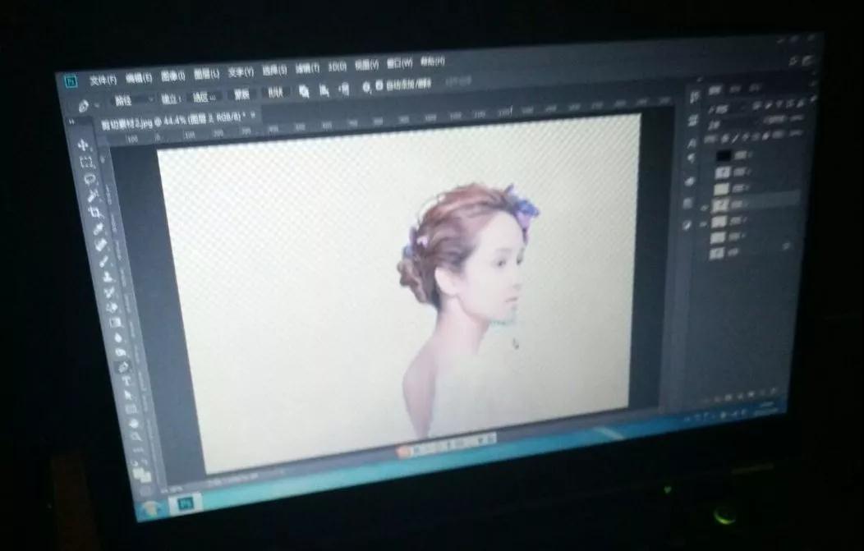864x551 pixels.
Task: Open the path alignment icon in options bar
Action: pyautogui.click(x=324, y=90)
